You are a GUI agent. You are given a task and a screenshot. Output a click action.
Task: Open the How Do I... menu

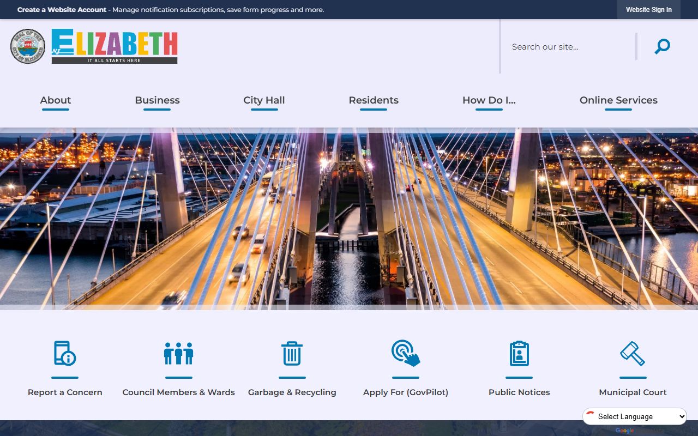[x=489, y=100]
